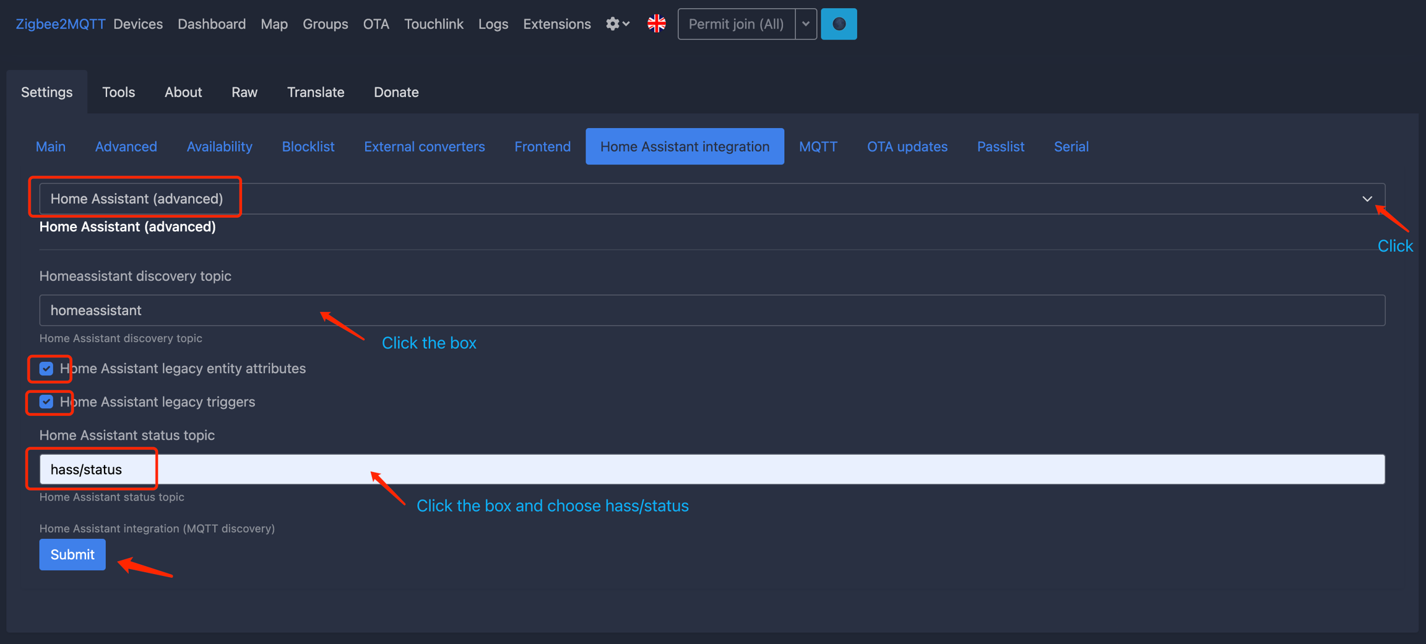The width and height of the screenshot is (1426, 644).
Task: Switch to the External converters tab
Action: pos(424,147)
